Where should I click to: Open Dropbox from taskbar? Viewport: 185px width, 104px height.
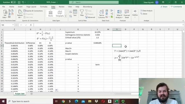[x=96, y=101]
